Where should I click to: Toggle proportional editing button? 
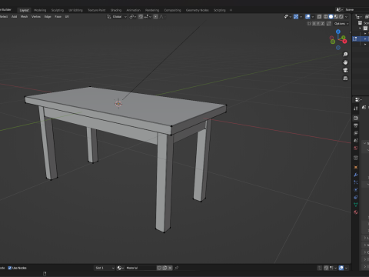click(x=155, y=17)
